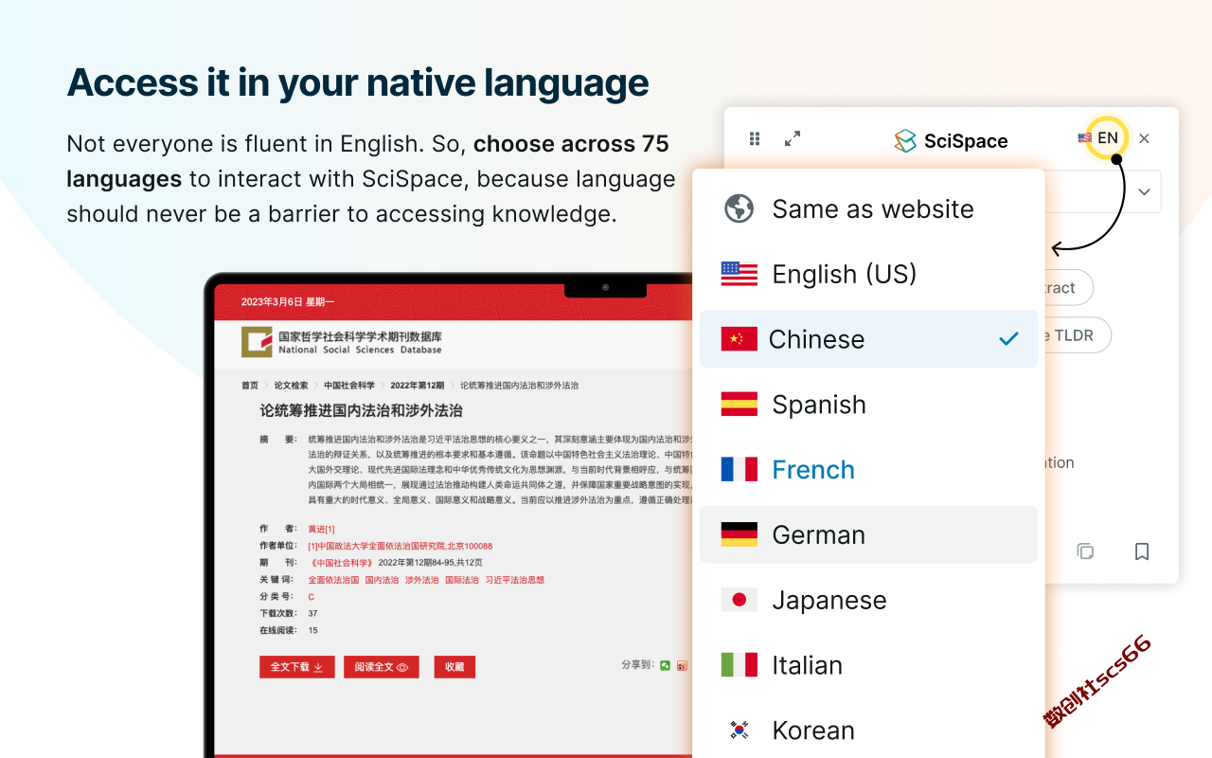The height and width of the screenshot is (758, 1212).
Task: Click the 收藏 favorite button
Action: point(454,667)
